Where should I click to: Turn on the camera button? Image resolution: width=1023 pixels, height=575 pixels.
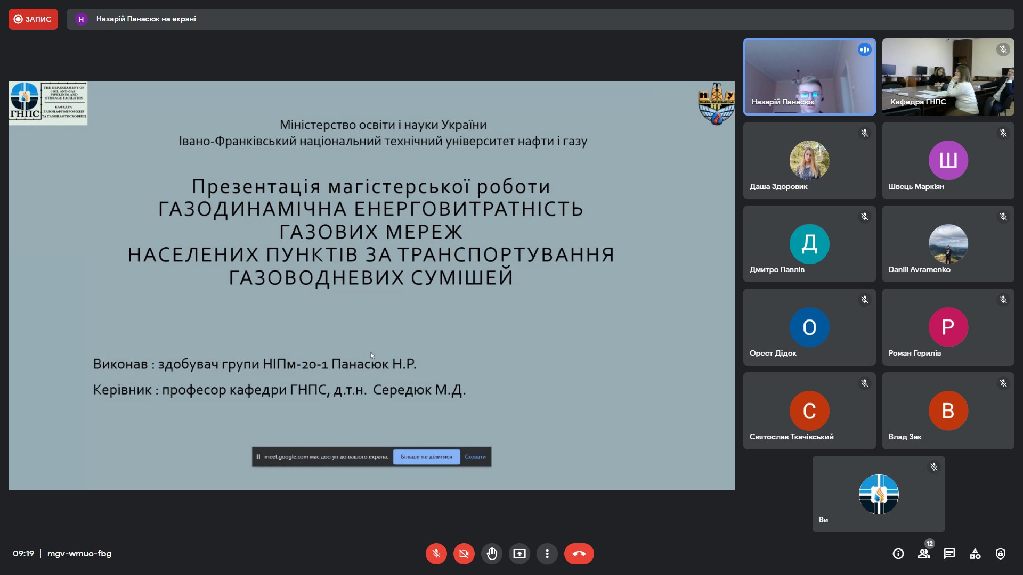coord(464,554)
